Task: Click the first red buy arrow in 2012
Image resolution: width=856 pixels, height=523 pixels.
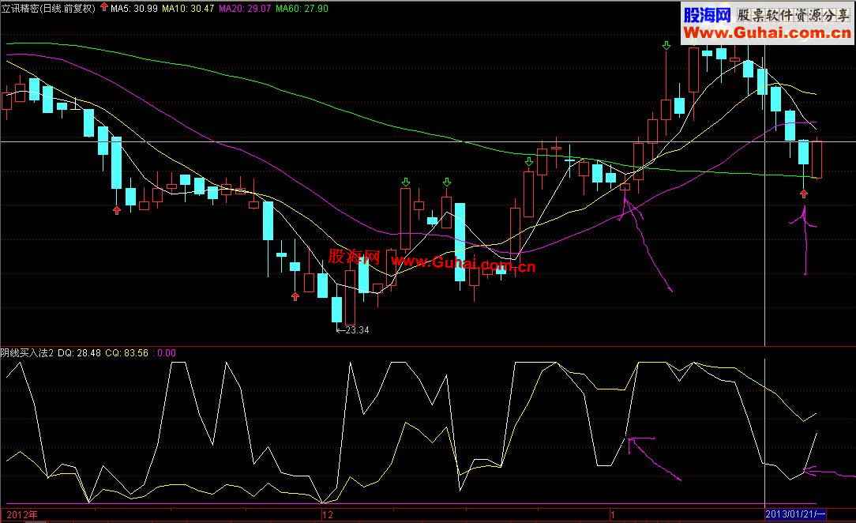Action: tap(117, 209)
